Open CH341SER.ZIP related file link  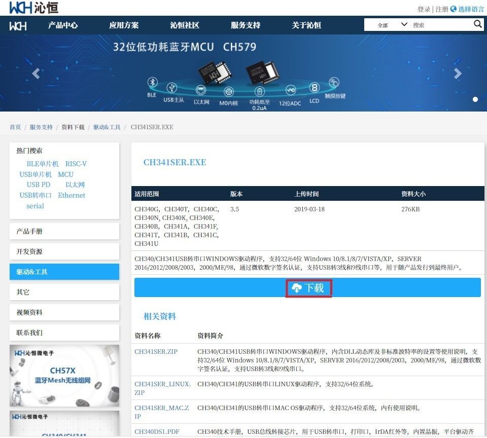[x=156, y=352]
